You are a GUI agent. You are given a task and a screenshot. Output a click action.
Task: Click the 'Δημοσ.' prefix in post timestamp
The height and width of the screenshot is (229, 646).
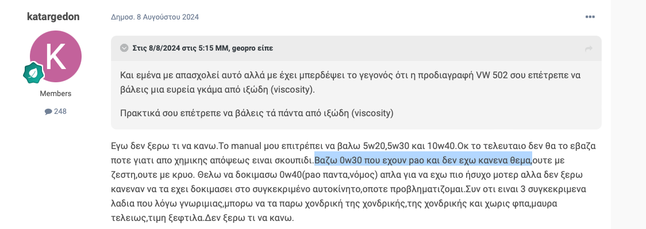120,17
